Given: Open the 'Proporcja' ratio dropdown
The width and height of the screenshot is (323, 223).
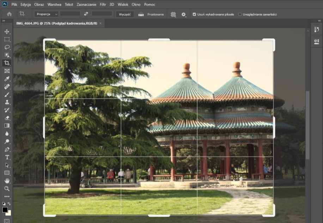Looking at the screenshot, I should click(x=46, y=14).
